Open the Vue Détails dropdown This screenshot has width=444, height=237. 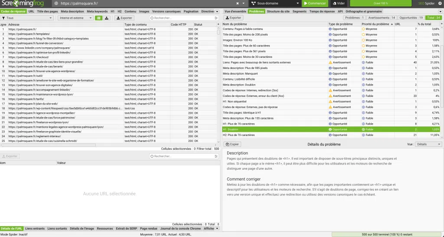[428, 144]
